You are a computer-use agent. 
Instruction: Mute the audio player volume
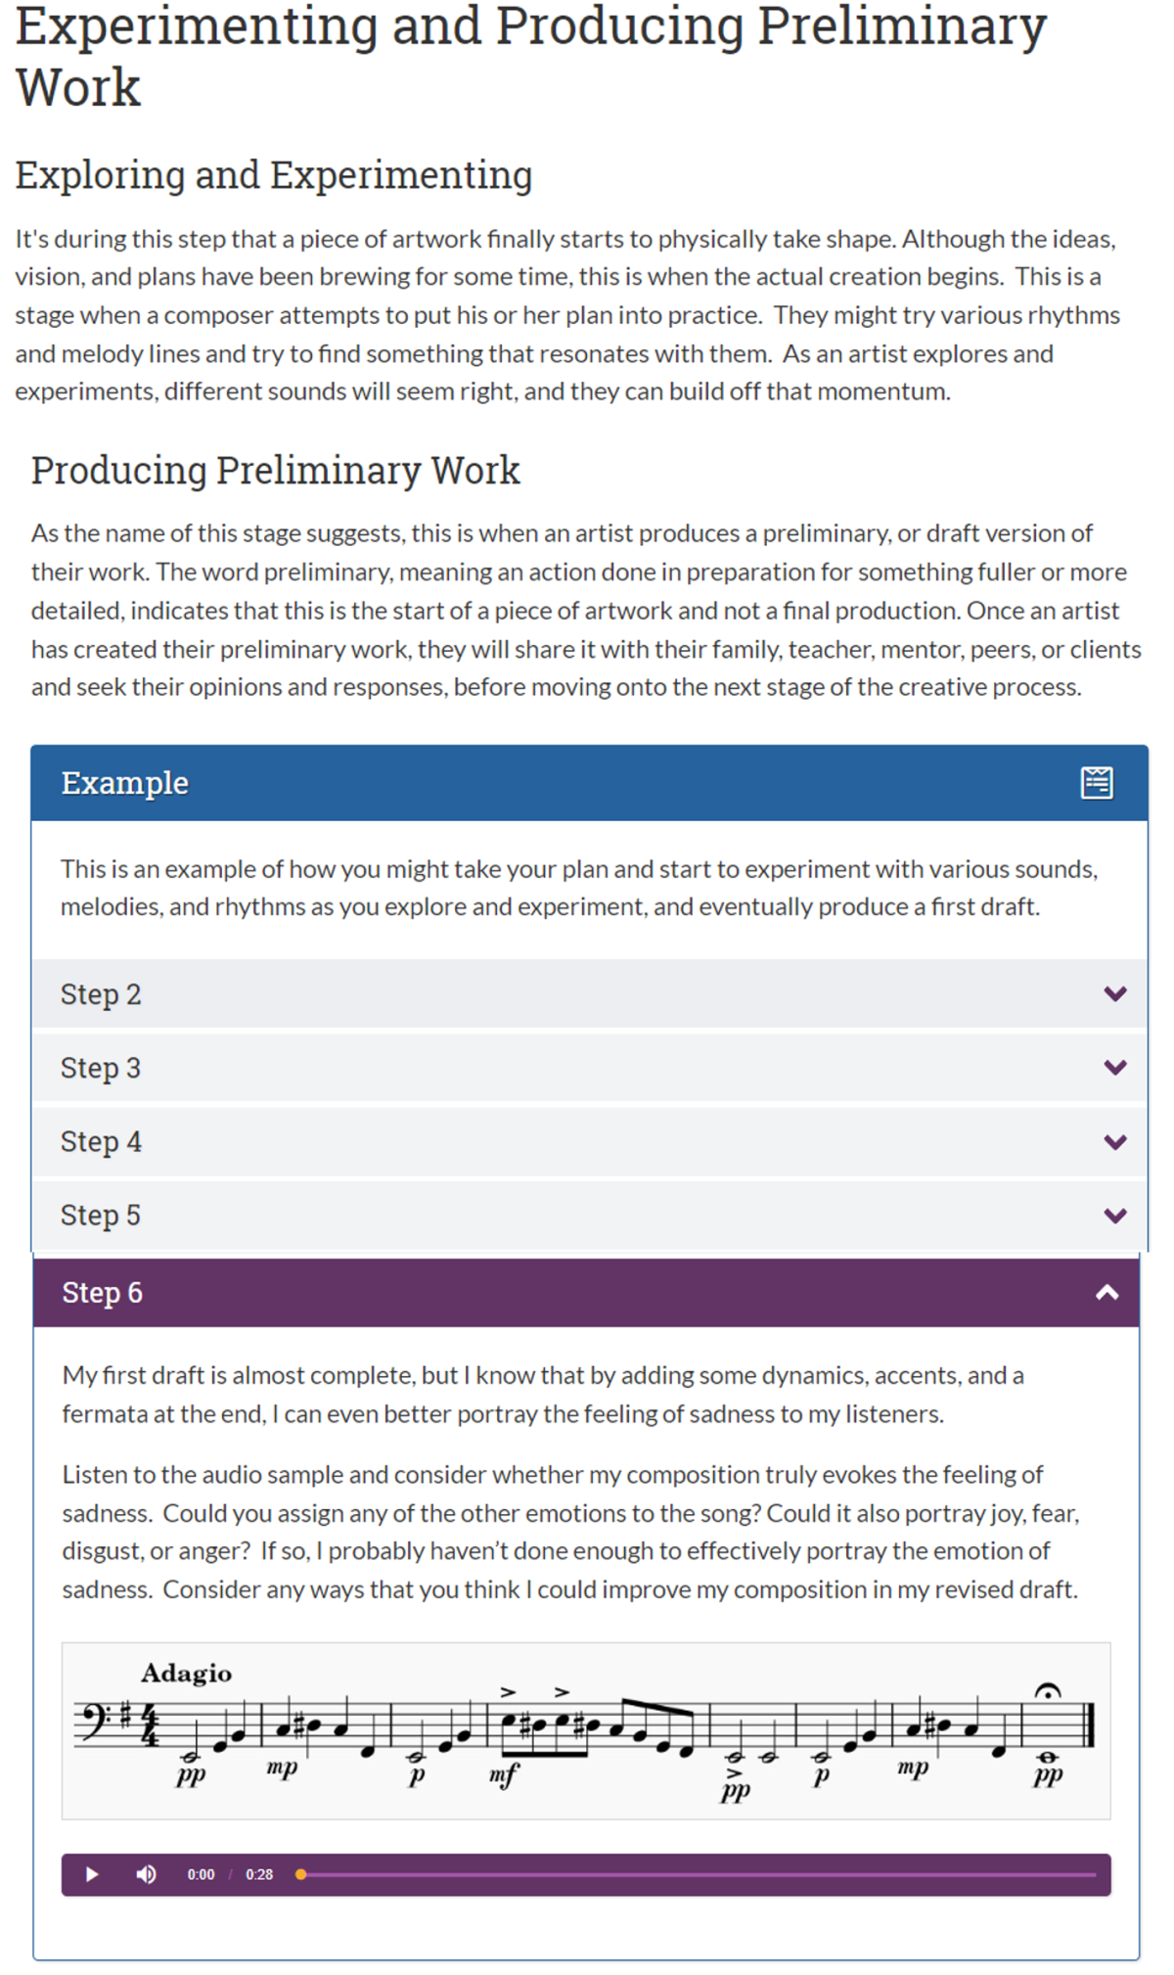(146, 1874)
